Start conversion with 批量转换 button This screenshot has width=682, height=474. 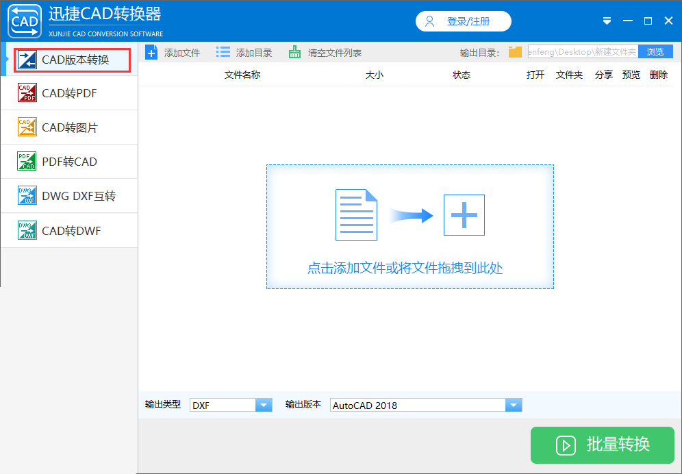click(x=603, y=445)
